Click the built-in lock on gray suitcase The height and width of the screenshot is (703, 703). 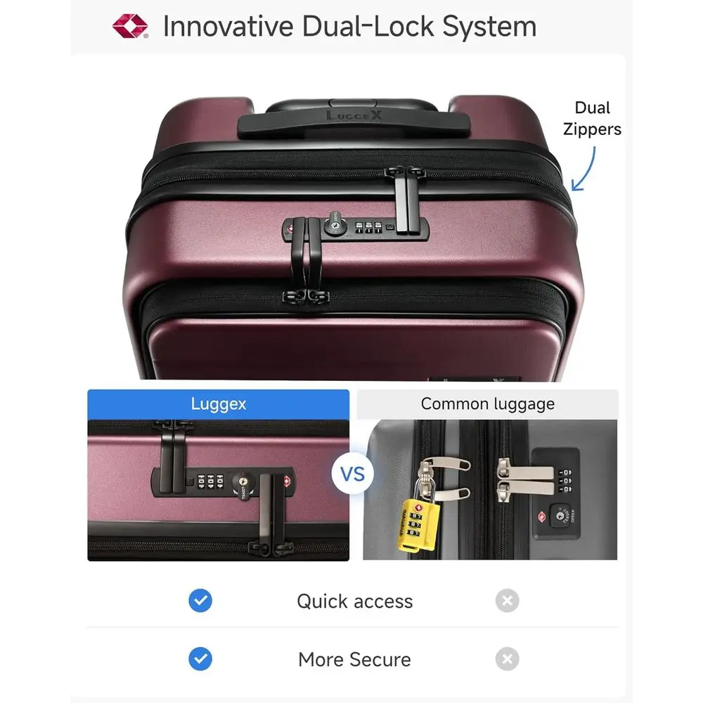(556, 494)
